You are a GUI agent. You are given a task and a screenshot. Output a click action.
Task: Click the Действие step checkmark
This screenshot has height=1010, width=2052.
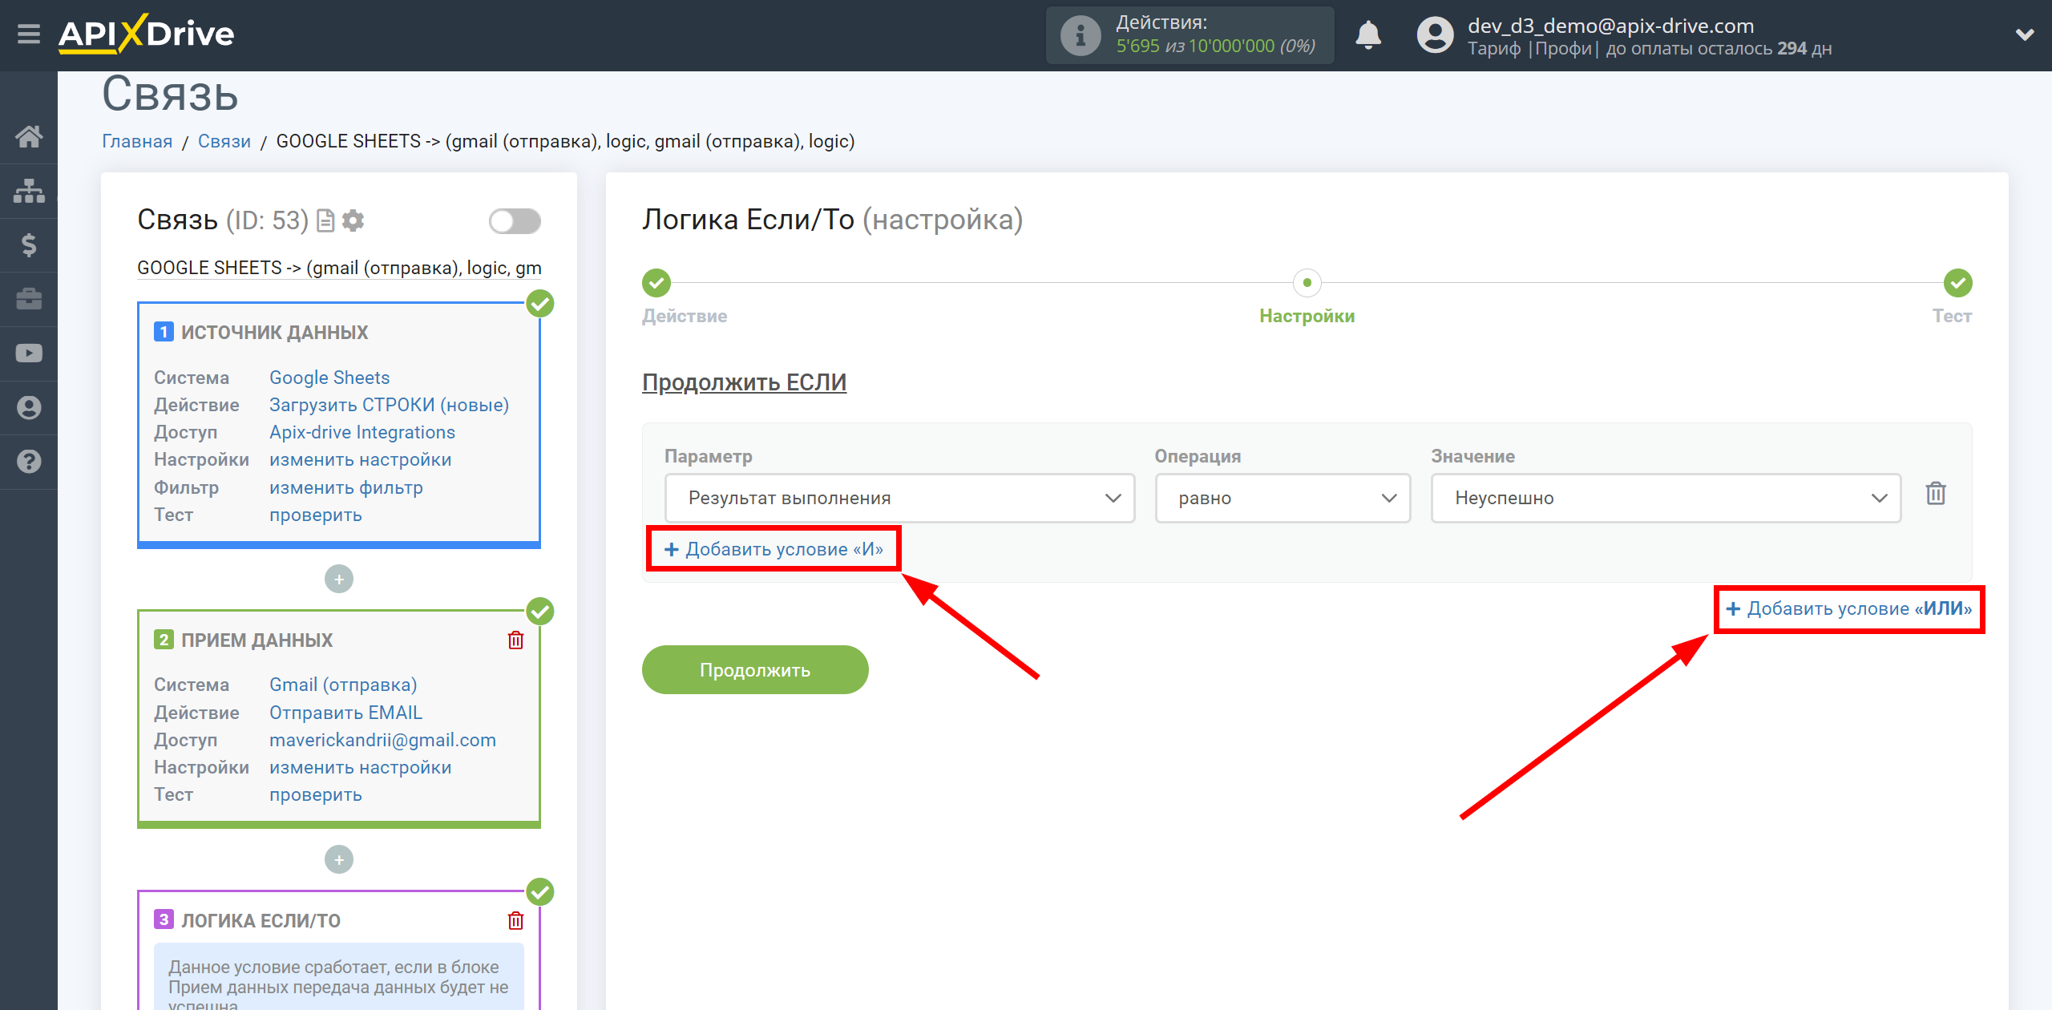pyautogui.click(x=656, y=283)
